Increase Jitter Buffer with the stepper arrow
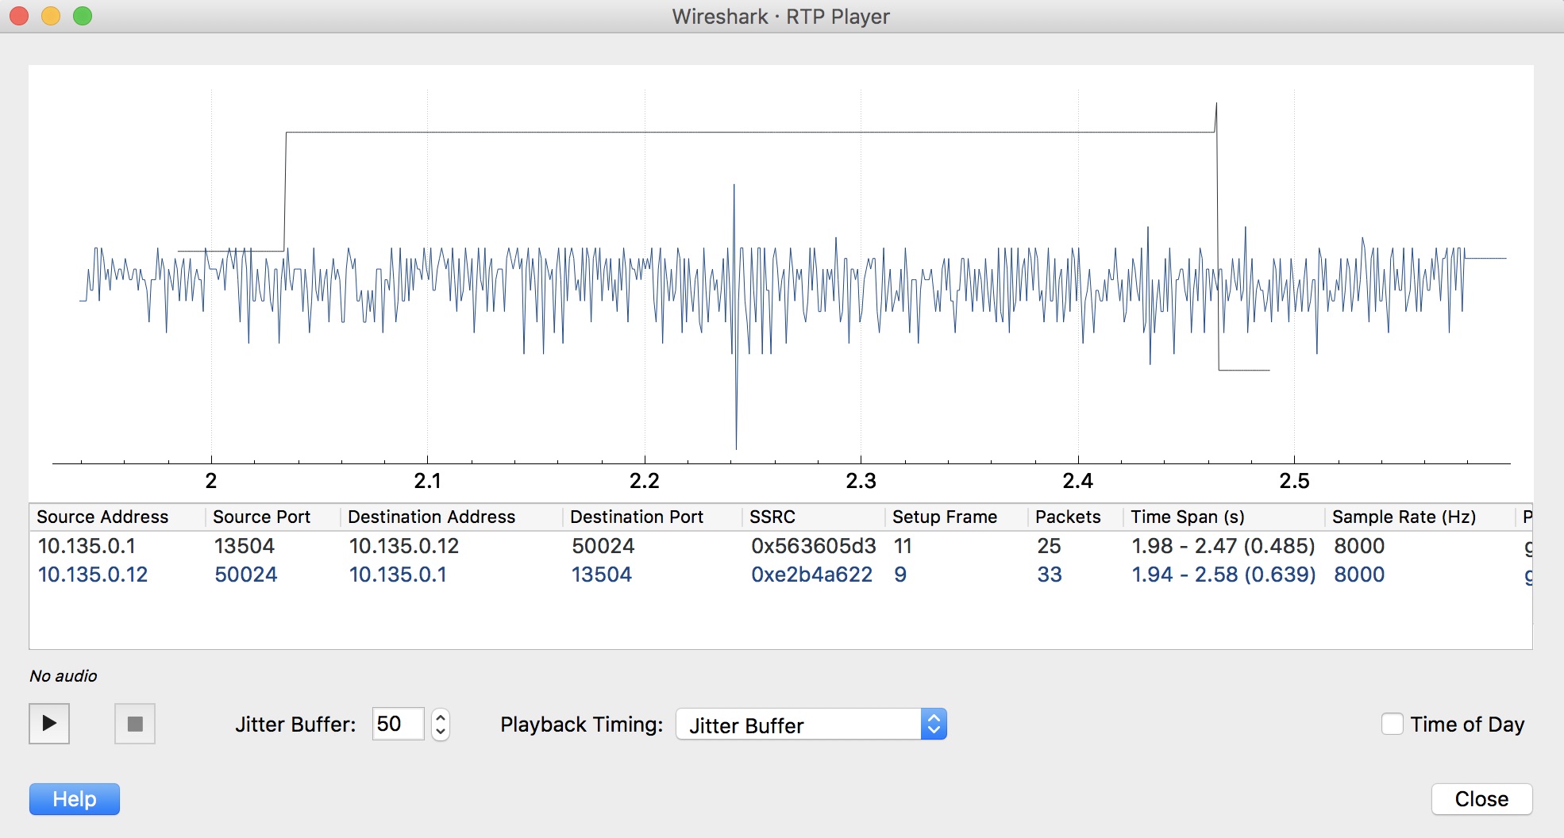 coord(441,717)
